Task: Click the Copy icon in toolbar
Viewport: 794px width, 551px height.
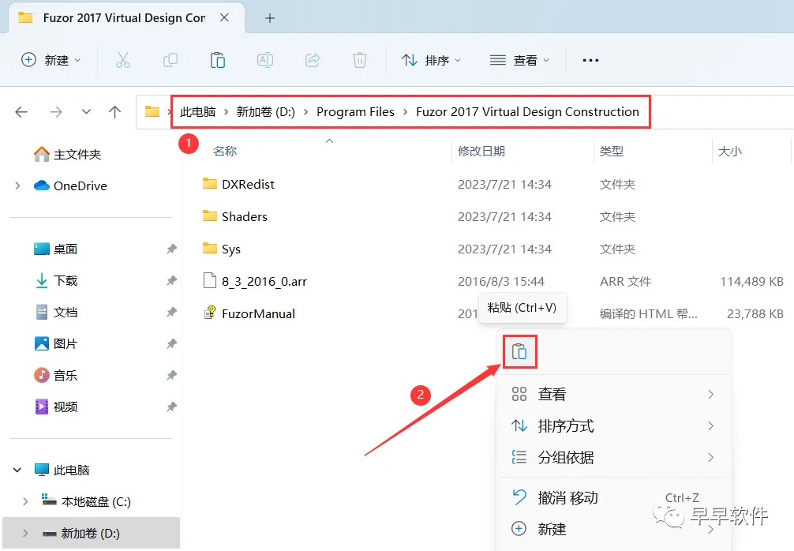Action: (x=170, y=60)
